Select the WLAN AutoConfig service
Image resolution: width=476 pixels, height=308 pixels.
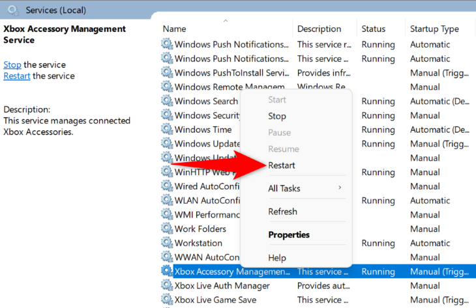(x=207, y=201)
